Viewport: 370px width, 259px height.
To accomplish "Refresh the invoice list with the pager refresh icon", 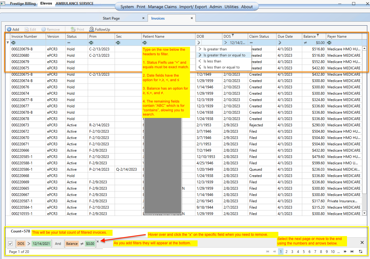I will [x=360, y=251].
